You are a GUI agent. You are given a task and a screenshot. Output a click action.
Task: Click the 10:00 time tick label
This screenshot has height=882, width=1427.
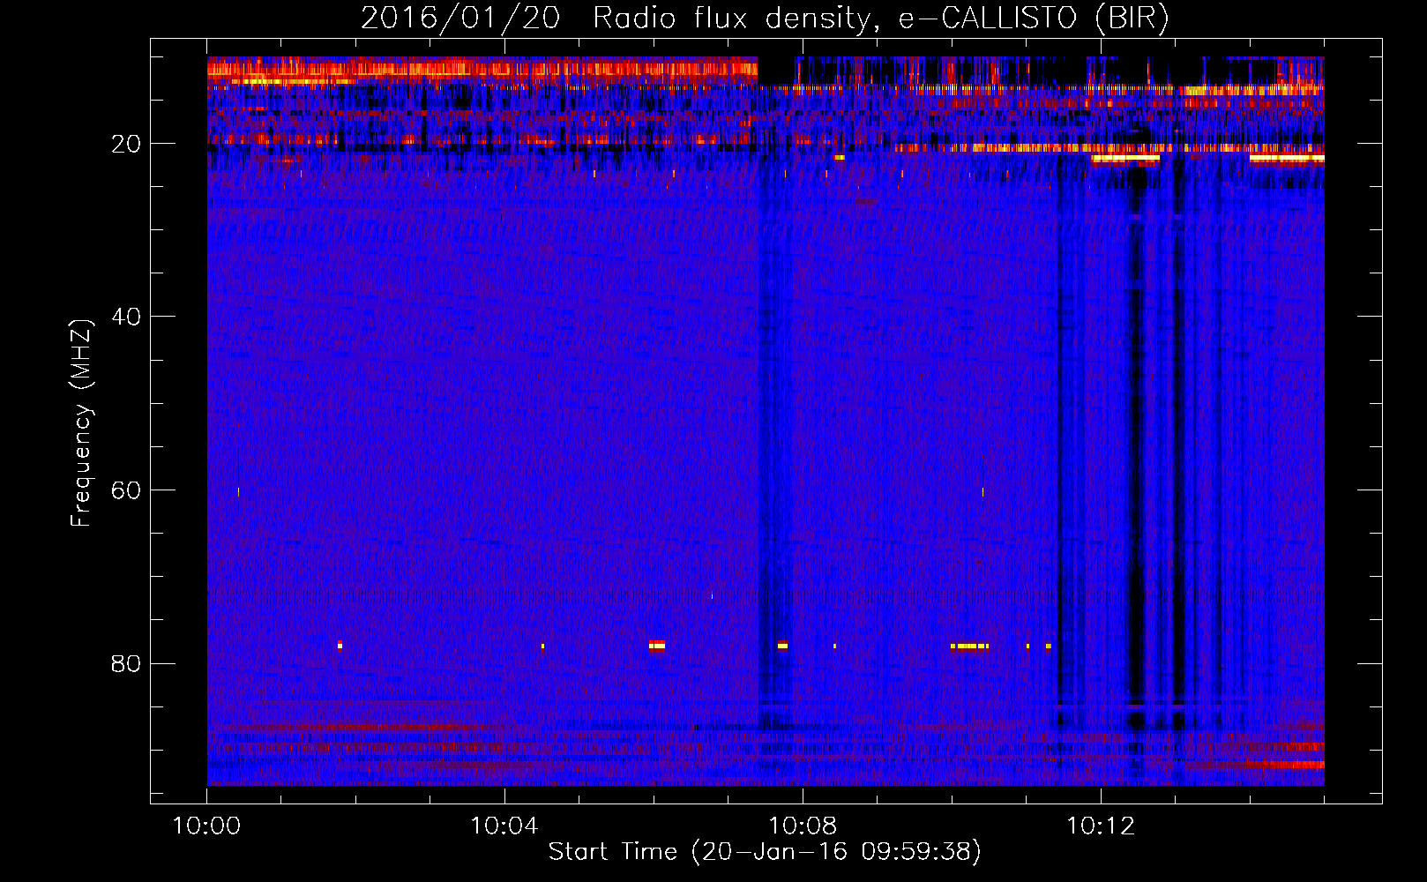[207, 826]
